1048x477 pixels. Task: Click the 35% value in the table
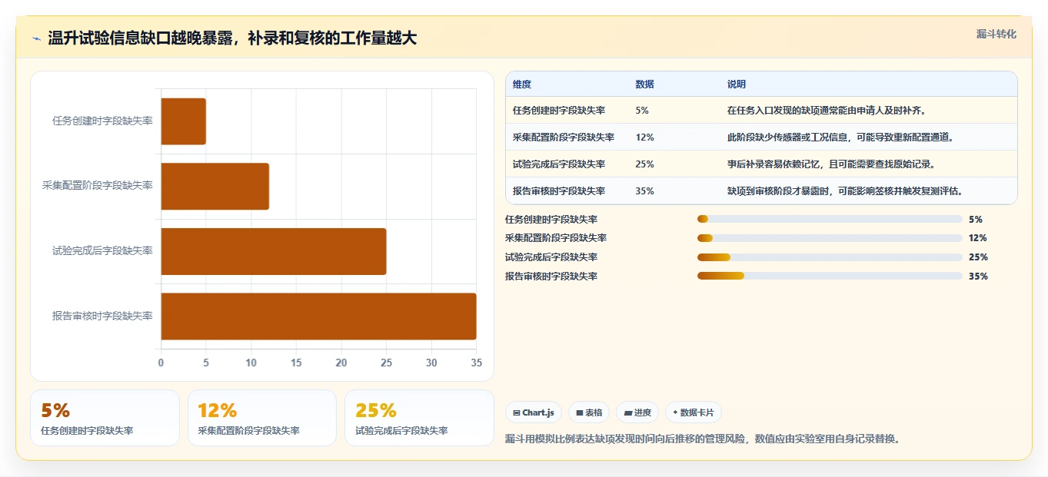[x=645, y=191]
